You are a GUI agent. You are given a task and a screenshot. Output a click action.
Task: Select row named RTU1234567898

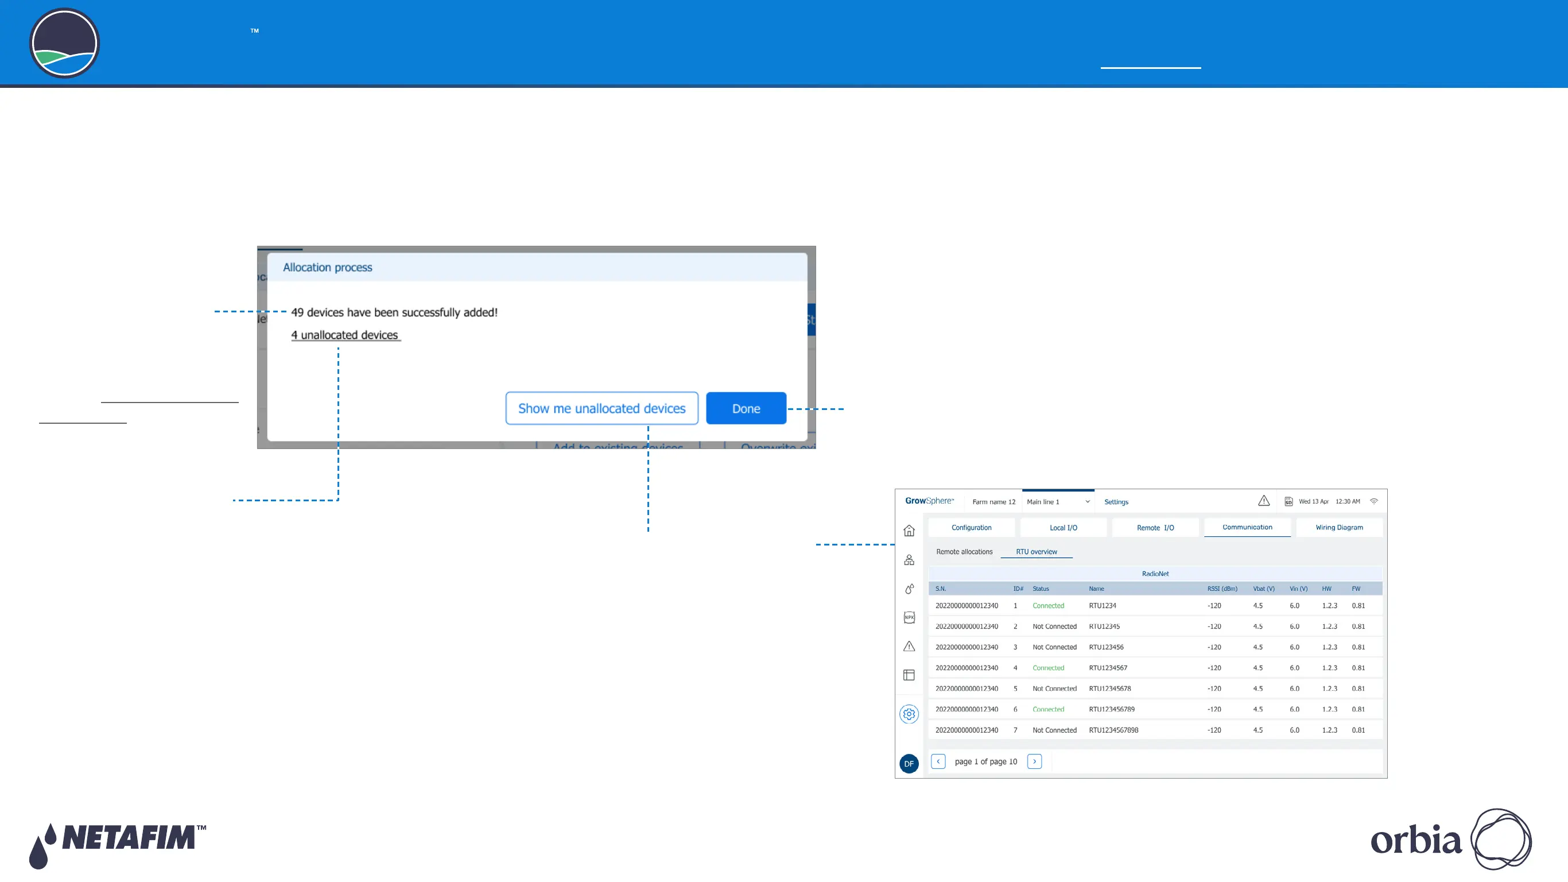[x=1155, y=730]
